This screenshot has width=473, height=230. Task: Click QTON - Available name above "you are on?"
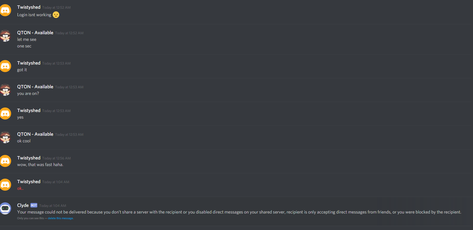(35, 87)
